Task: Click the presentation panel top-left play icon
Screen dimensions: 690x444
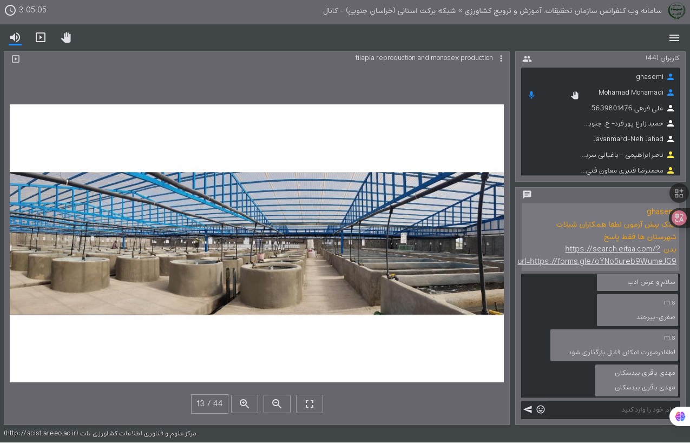Action: [x=16, y=59]
